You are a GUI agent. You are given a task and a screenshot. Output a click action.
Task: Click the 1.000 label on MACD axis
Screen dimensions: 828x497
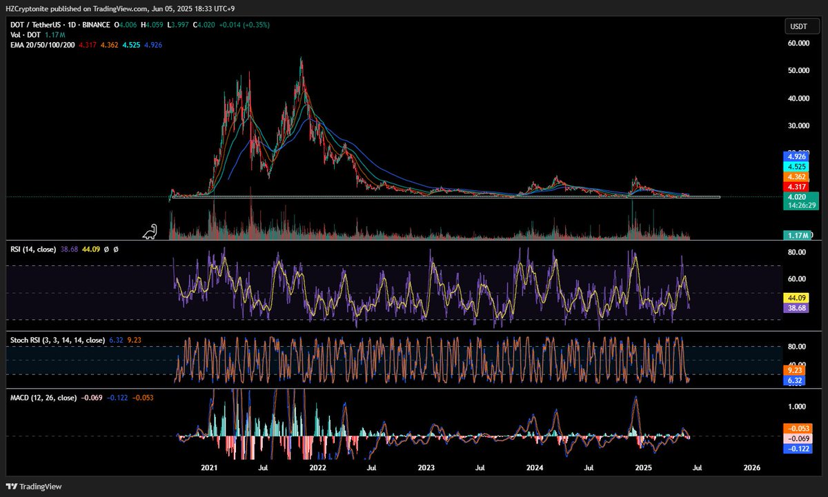[797, 406]
